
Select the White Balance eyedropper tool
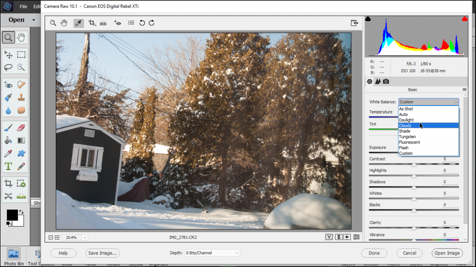tap(79, 23)
